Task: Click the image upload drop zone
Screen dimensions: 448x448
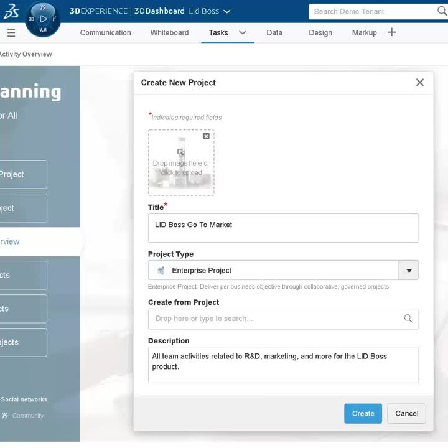Action: [181, 162]
